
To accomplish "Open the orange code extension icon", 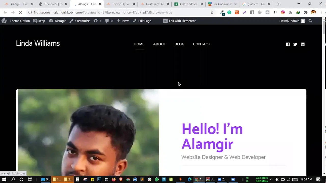I will point(237,12).
